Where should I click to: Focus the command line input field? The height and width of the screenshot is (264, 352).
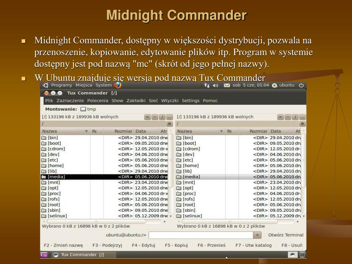click(x=201, y=235)
